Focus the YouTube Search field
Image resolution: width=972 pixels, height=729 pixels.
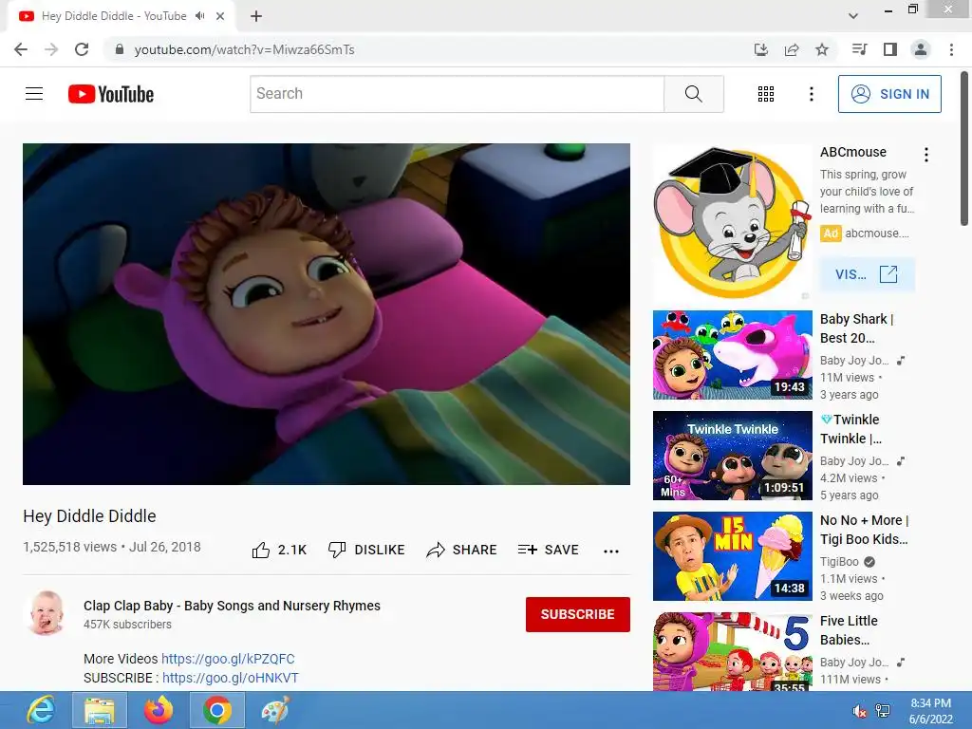[x=457, y=94]
